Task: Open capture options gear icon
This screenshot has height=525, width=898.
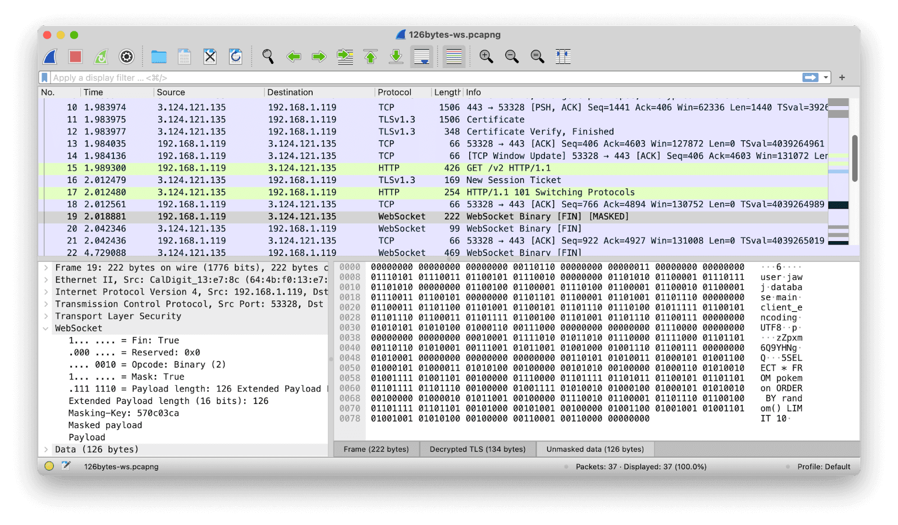Action: coord(127,57)
